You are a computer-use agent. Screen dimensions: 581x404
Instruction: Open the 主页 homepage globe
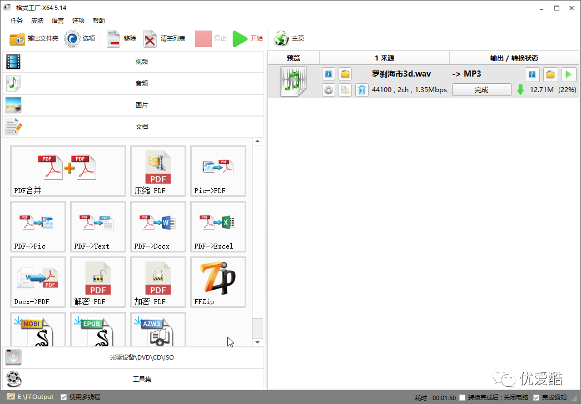[x=289, y=38]
